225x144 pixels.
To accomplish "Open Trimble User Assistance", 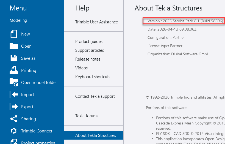I will click(96, 22).
